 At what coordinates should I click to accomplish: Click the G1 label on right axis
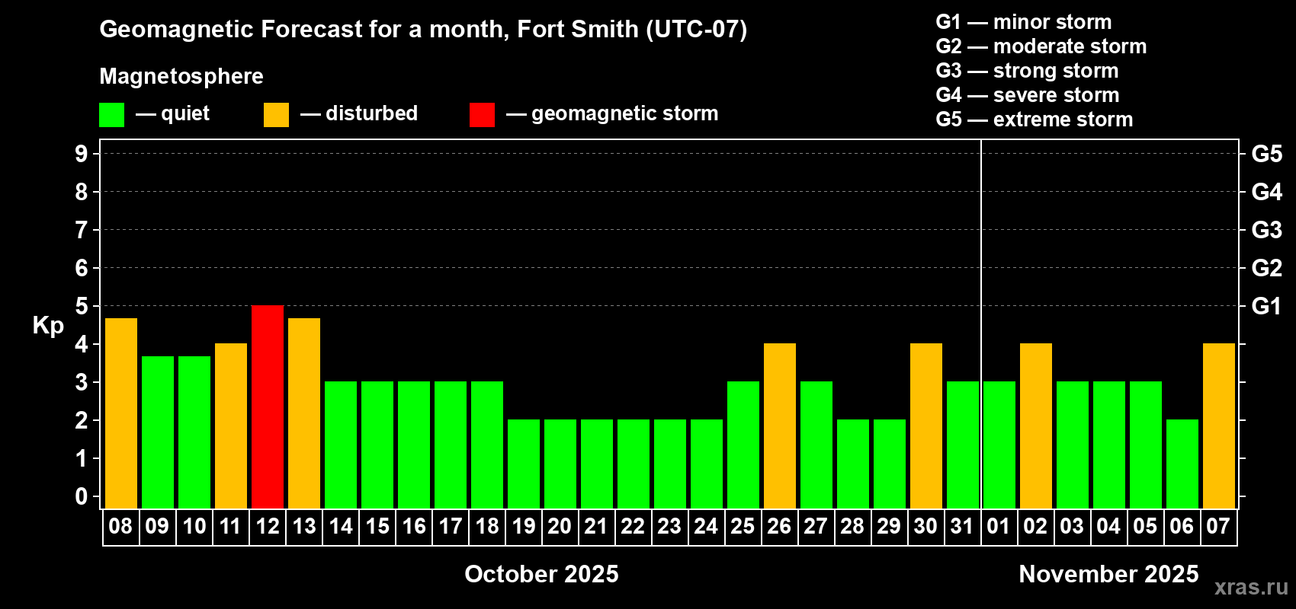click(1266, 306)
